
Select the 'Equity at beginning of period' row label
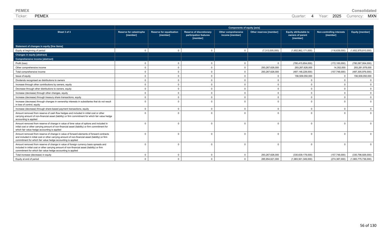[30, 50]
